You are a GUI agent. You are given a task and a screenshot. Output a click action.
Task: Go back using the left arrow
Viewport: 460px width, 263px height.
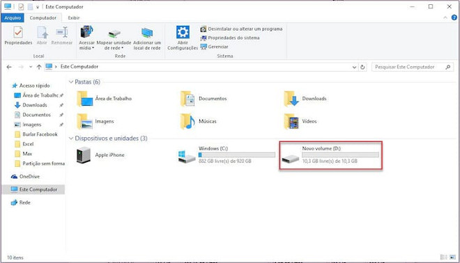tap(9, 67)
